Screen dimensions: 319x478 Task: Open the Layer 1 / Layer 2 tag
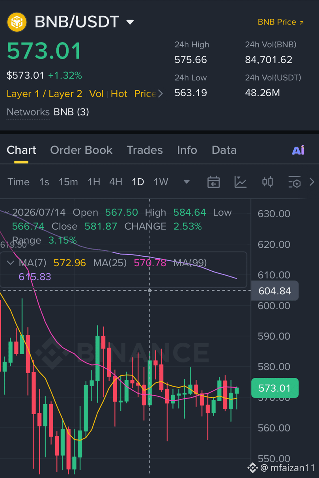(x=44, y=94)
